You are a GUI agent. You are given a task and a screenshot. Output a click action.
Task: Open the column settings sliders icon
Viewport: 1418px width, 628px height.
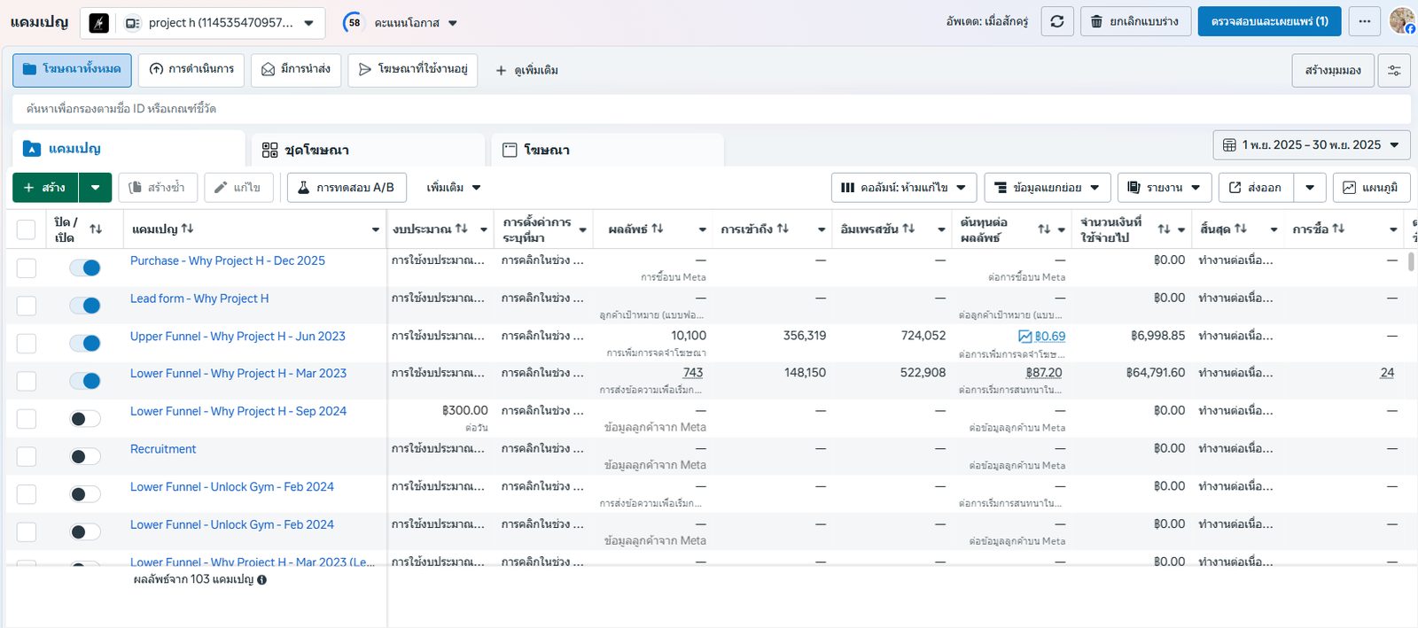coord(1394,70)
